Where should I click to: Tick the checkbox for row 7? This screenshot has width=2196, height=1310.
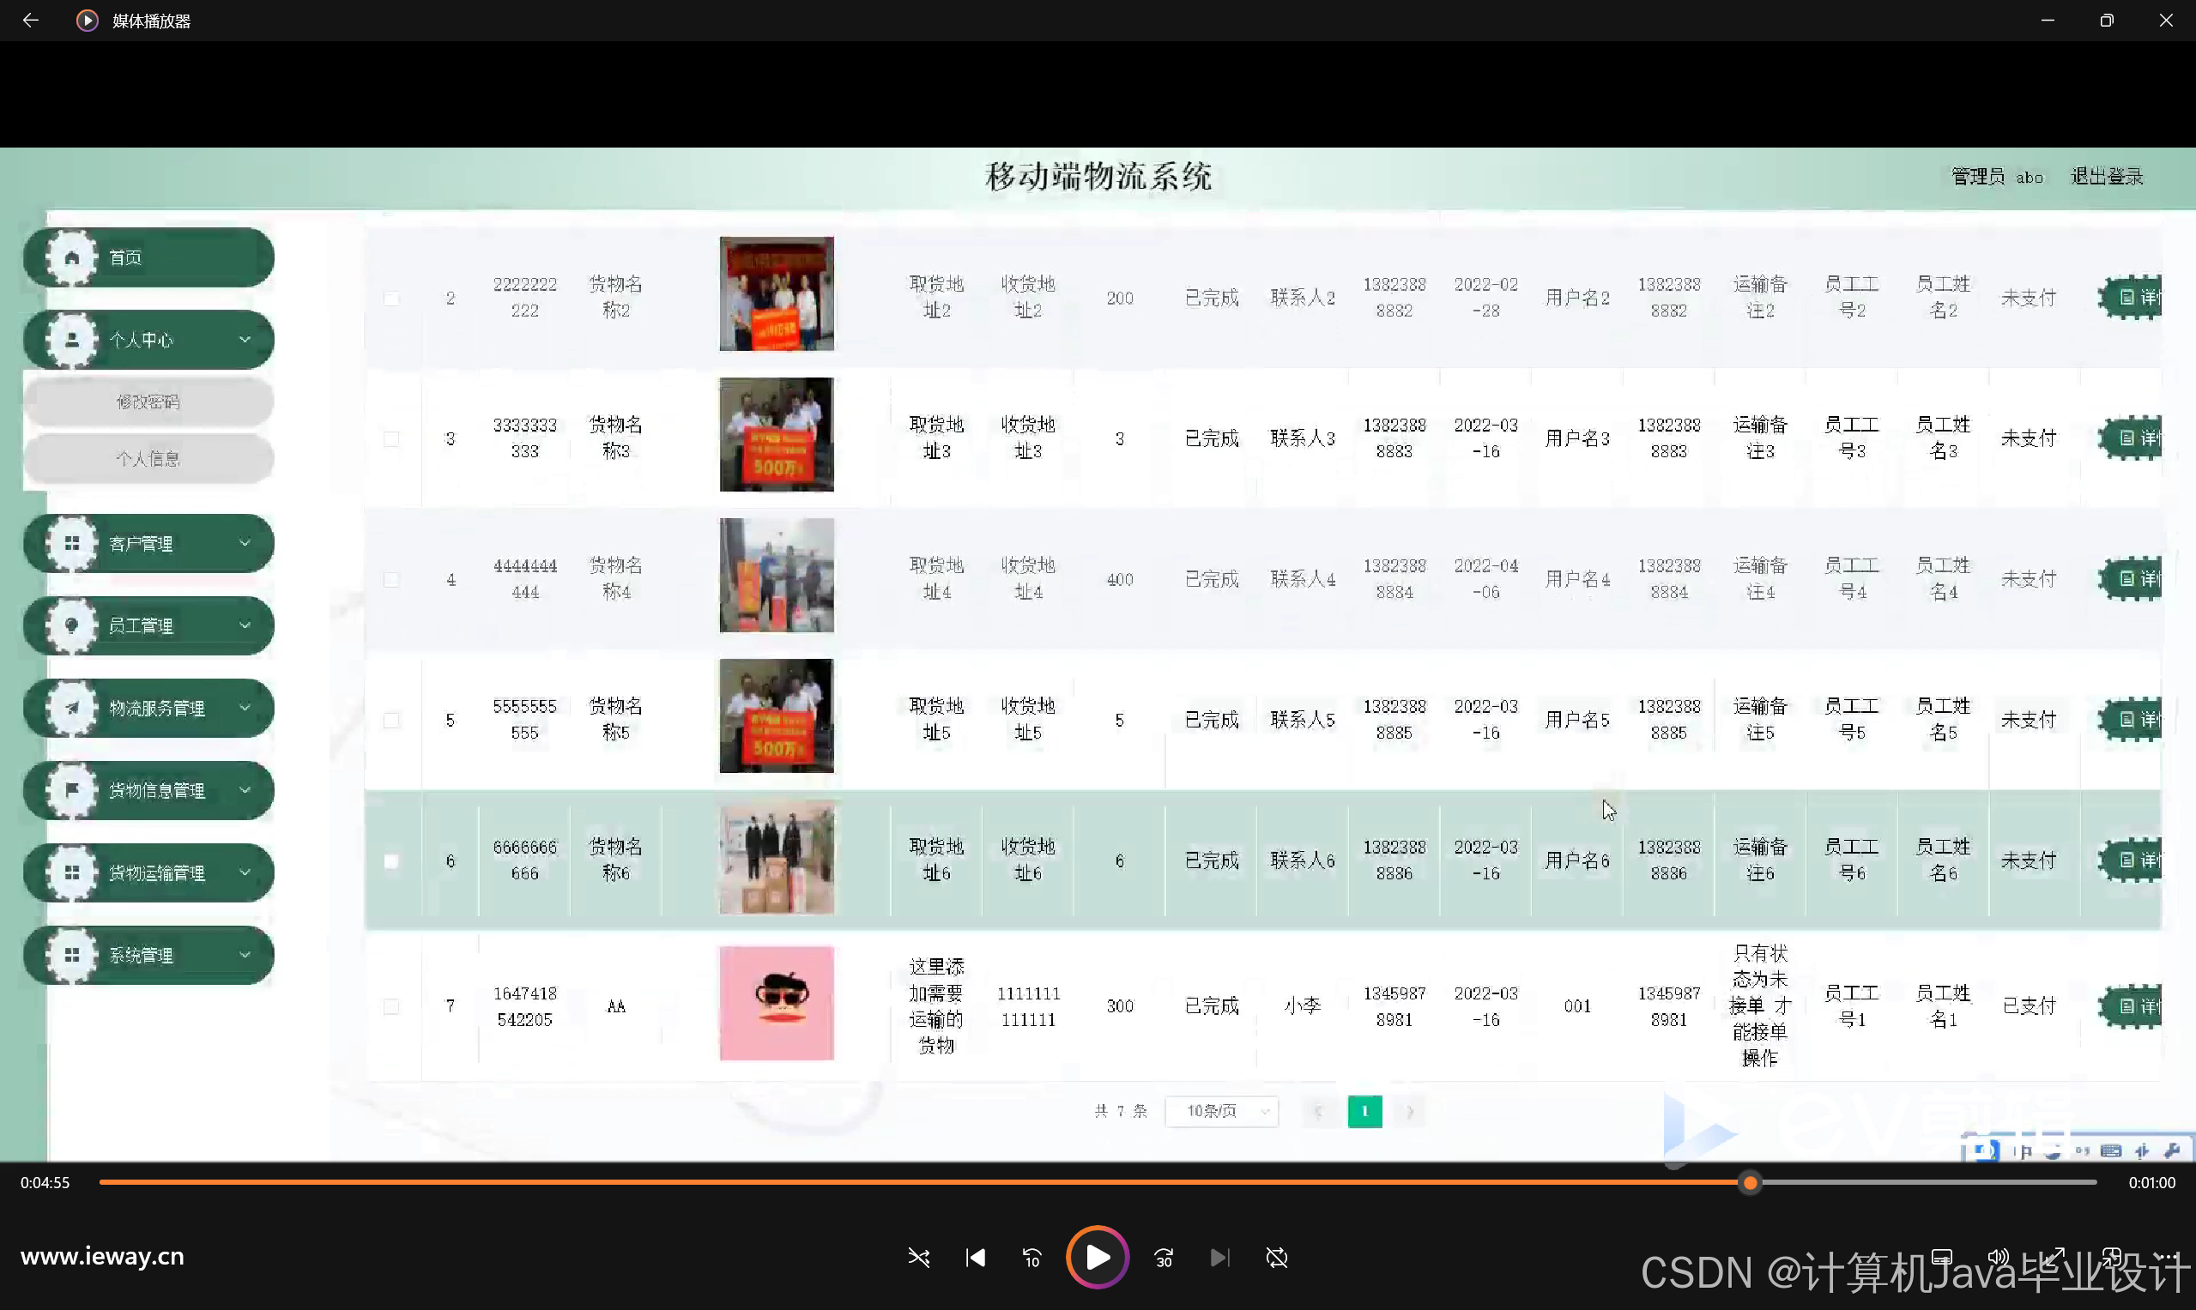tap(391, 1006)
